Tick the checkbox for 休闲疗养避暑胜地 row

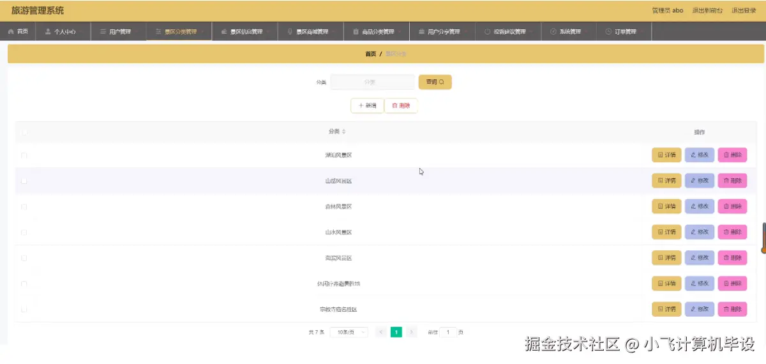[24, 284]
